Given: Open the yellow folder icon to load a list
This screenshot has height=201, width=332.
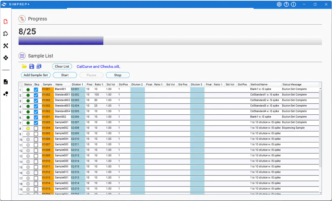Looking at the screenshot, I should (x=24, y=66).
